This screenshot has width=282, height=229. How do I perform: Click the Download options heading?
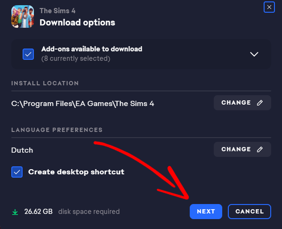[77, 23]
